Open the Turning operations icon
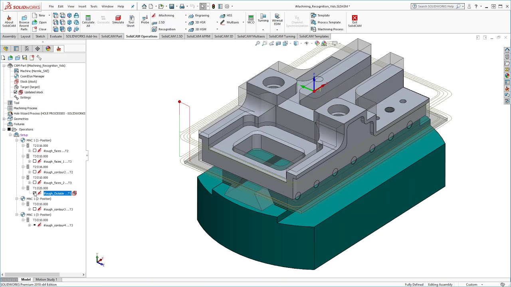Viewport: 511px width, 287px height. [263, 18]
